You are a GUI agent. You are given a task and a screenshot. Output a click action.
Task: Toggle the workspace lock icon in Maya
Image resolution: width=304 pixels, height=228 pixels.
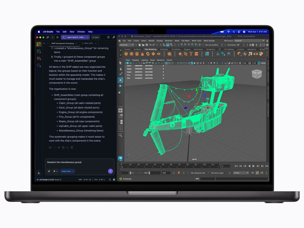tap(267, 41)
